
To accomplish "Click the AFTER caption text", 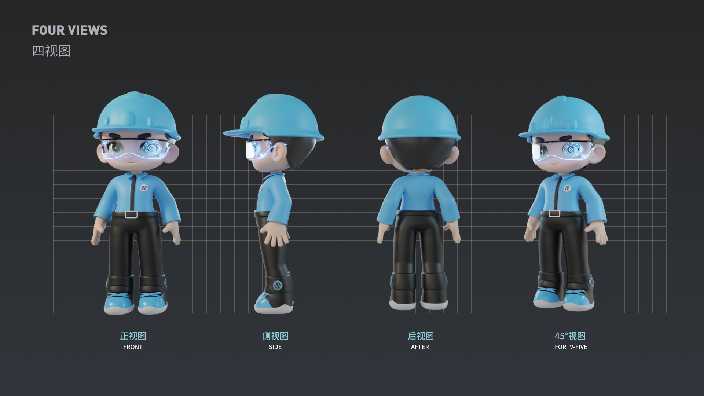I will [x=420, y=347].
